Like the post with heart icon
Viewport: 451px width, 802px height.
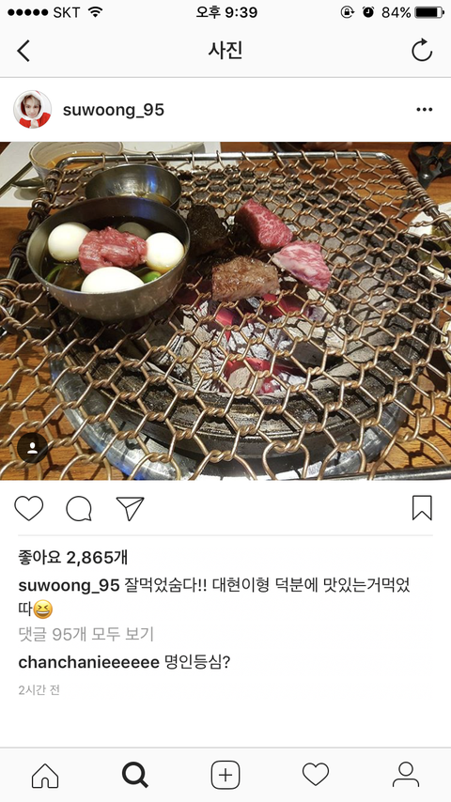29,508
